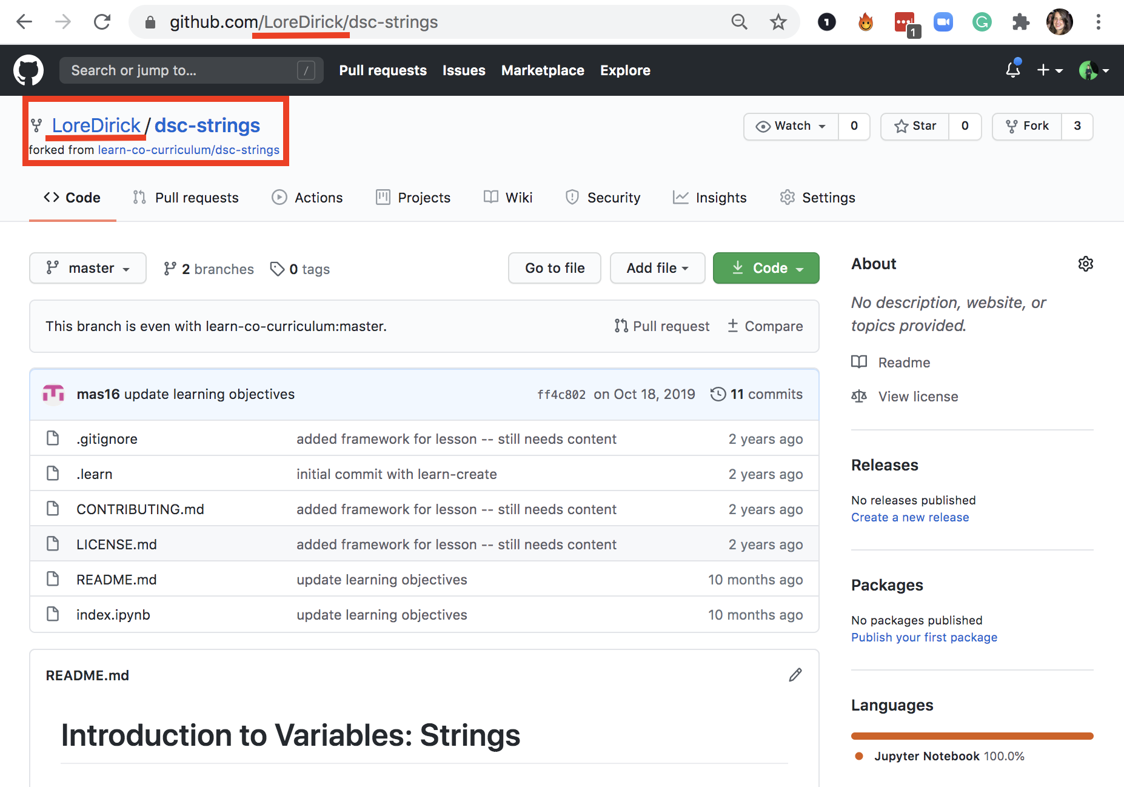Open LICENSE.md file
Screen dimensions: 1124x787
point(116,544)
